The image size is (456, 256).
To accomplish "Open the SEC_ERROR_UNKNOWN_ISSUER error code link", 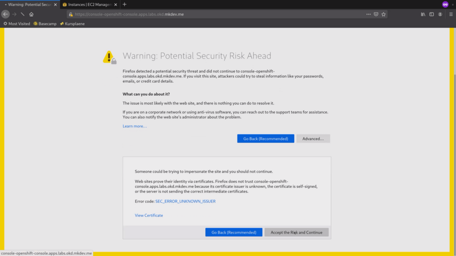I will [x=185, y=201].
